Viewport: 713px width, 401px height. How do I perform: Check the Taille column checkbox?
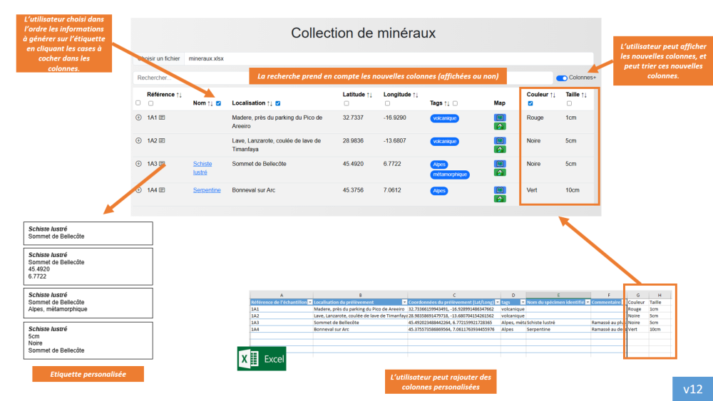(569, 103)
